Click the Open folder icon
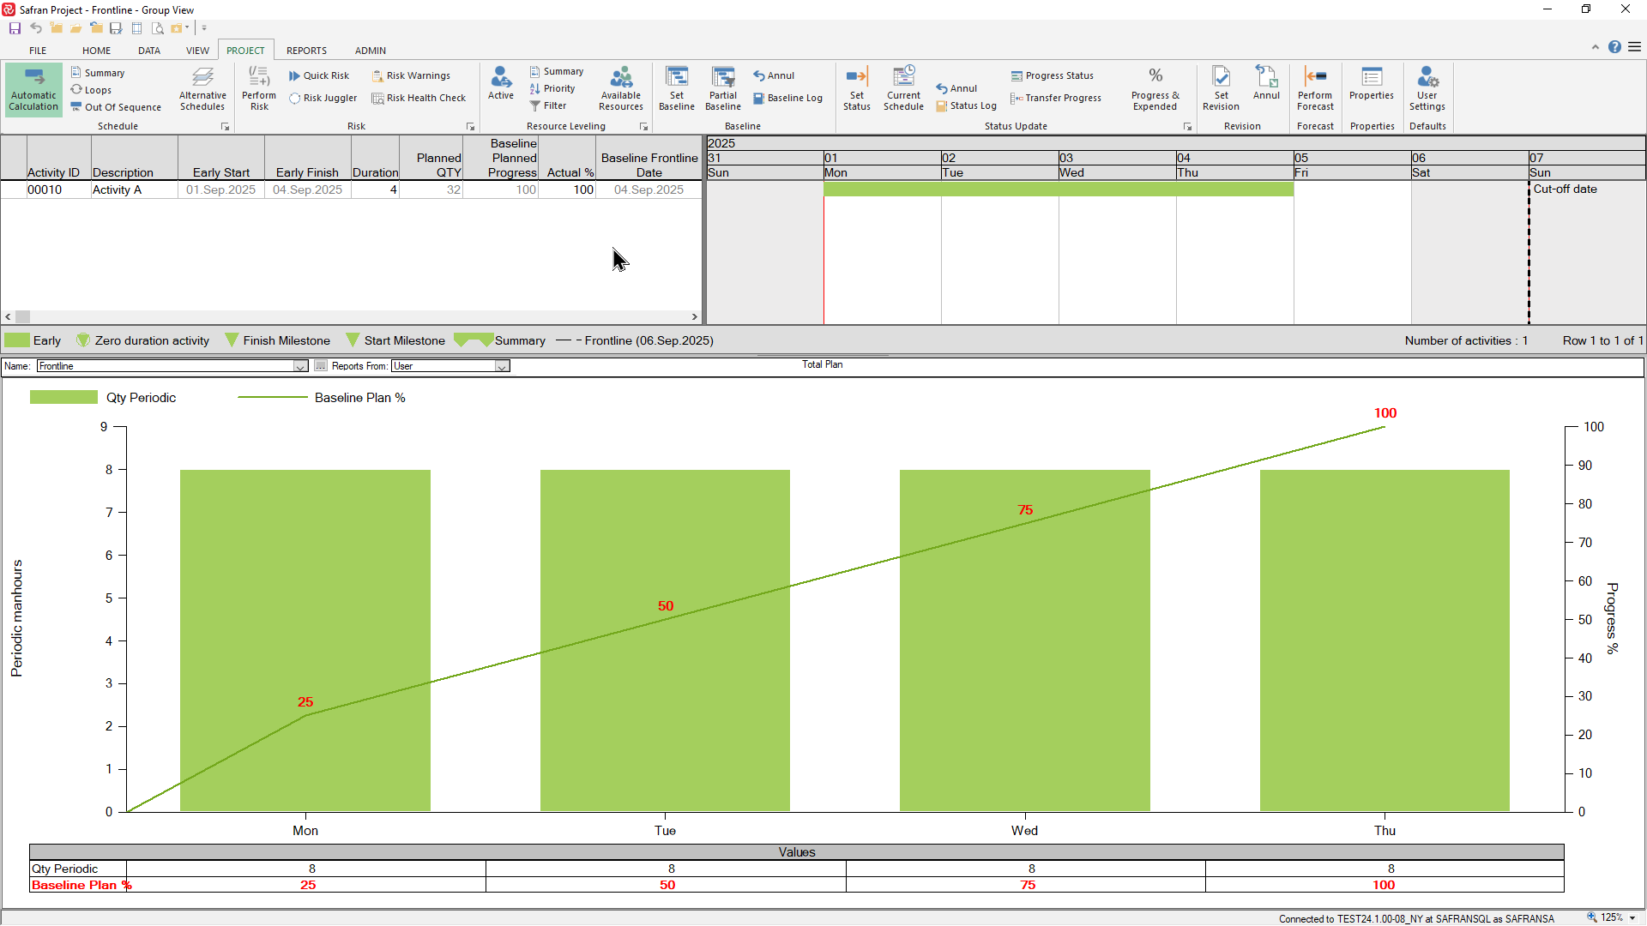The height and width of the screenshot is (926, 1647). pyautogui.click(x=75, y=28)
